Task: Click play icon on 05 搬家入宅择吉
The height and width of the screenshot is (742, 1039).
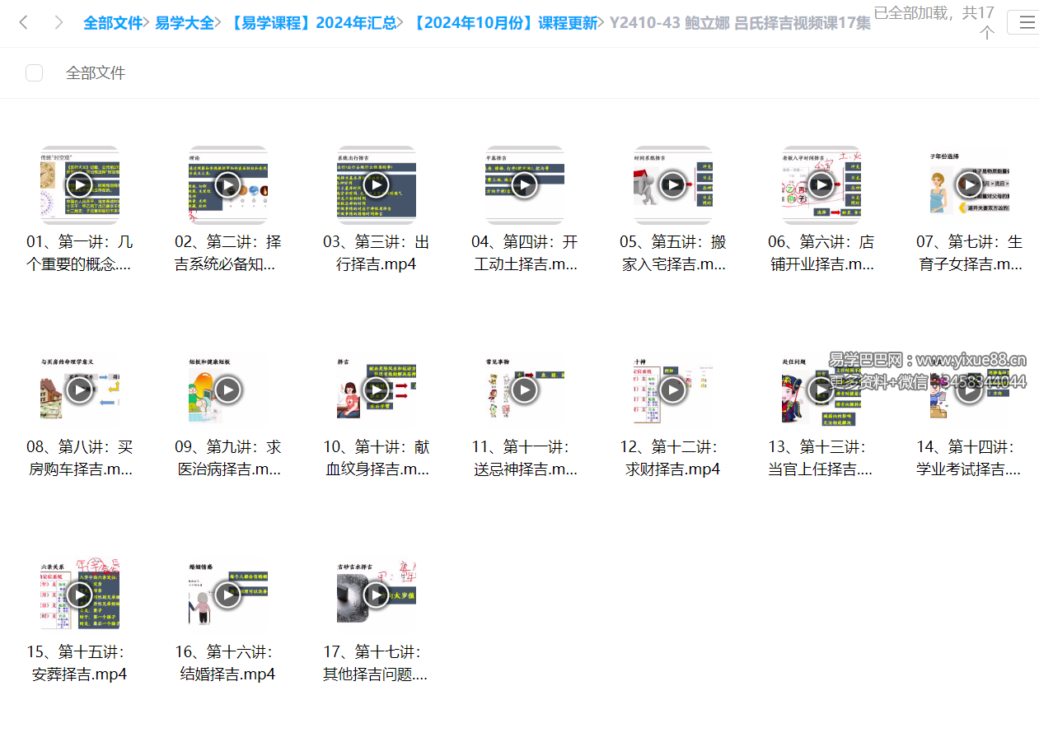Action: pyautogui.click(x=672, y=185)
